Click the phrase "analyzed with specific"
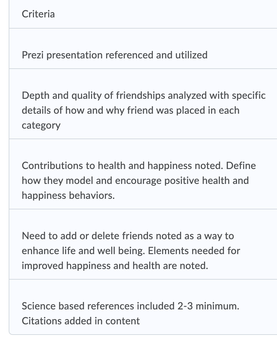277x338 pixels. [x=216, y=95]
